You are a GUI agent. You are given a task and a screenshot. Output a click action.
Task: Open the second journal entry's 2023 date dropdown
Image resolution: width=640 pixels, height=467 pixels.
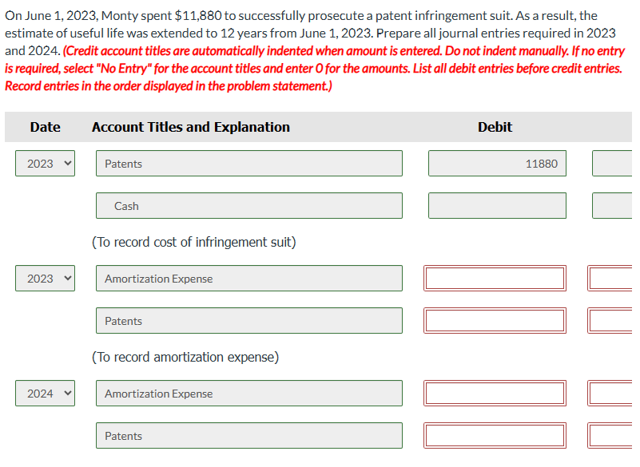click(x=45, y=278)
